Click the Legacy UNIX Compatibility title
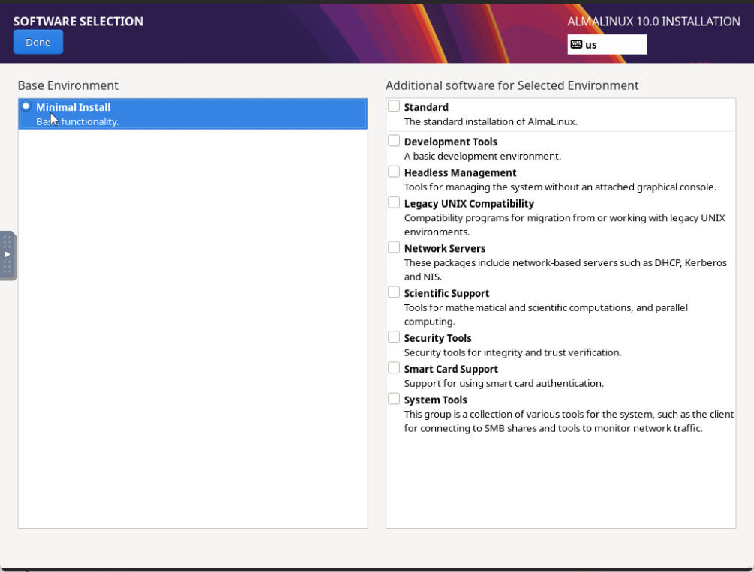754x572 pixels. tap(469, 204)
